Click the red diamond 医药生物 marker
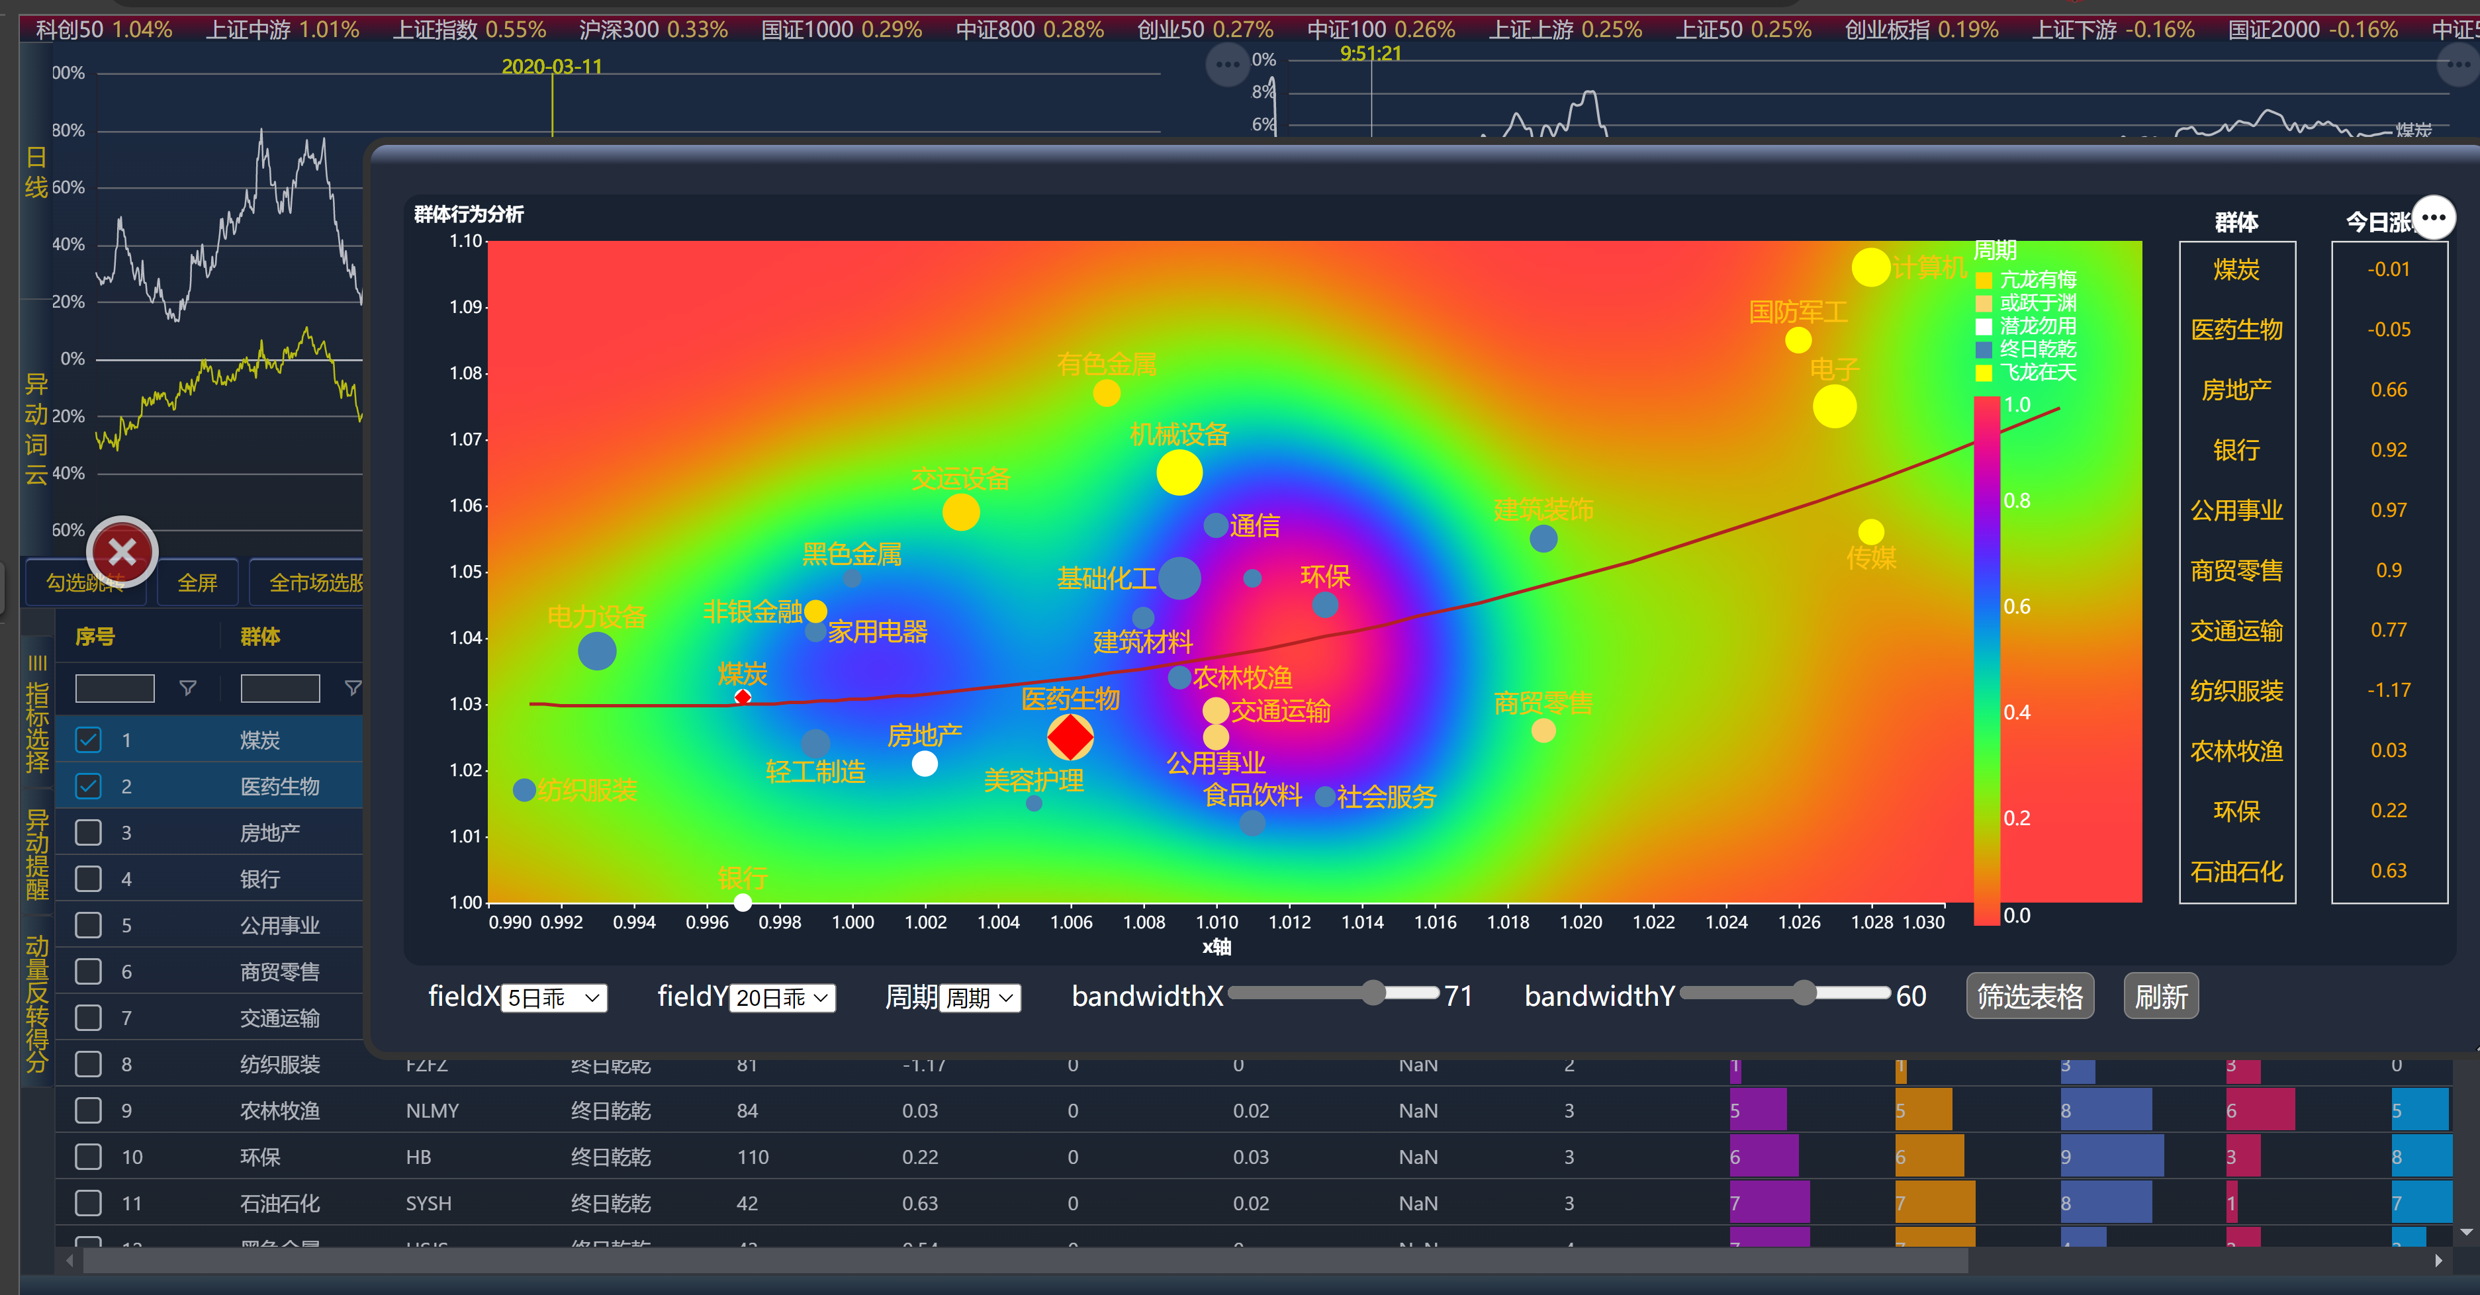 pyautogui.click(x=1070, y=738)
